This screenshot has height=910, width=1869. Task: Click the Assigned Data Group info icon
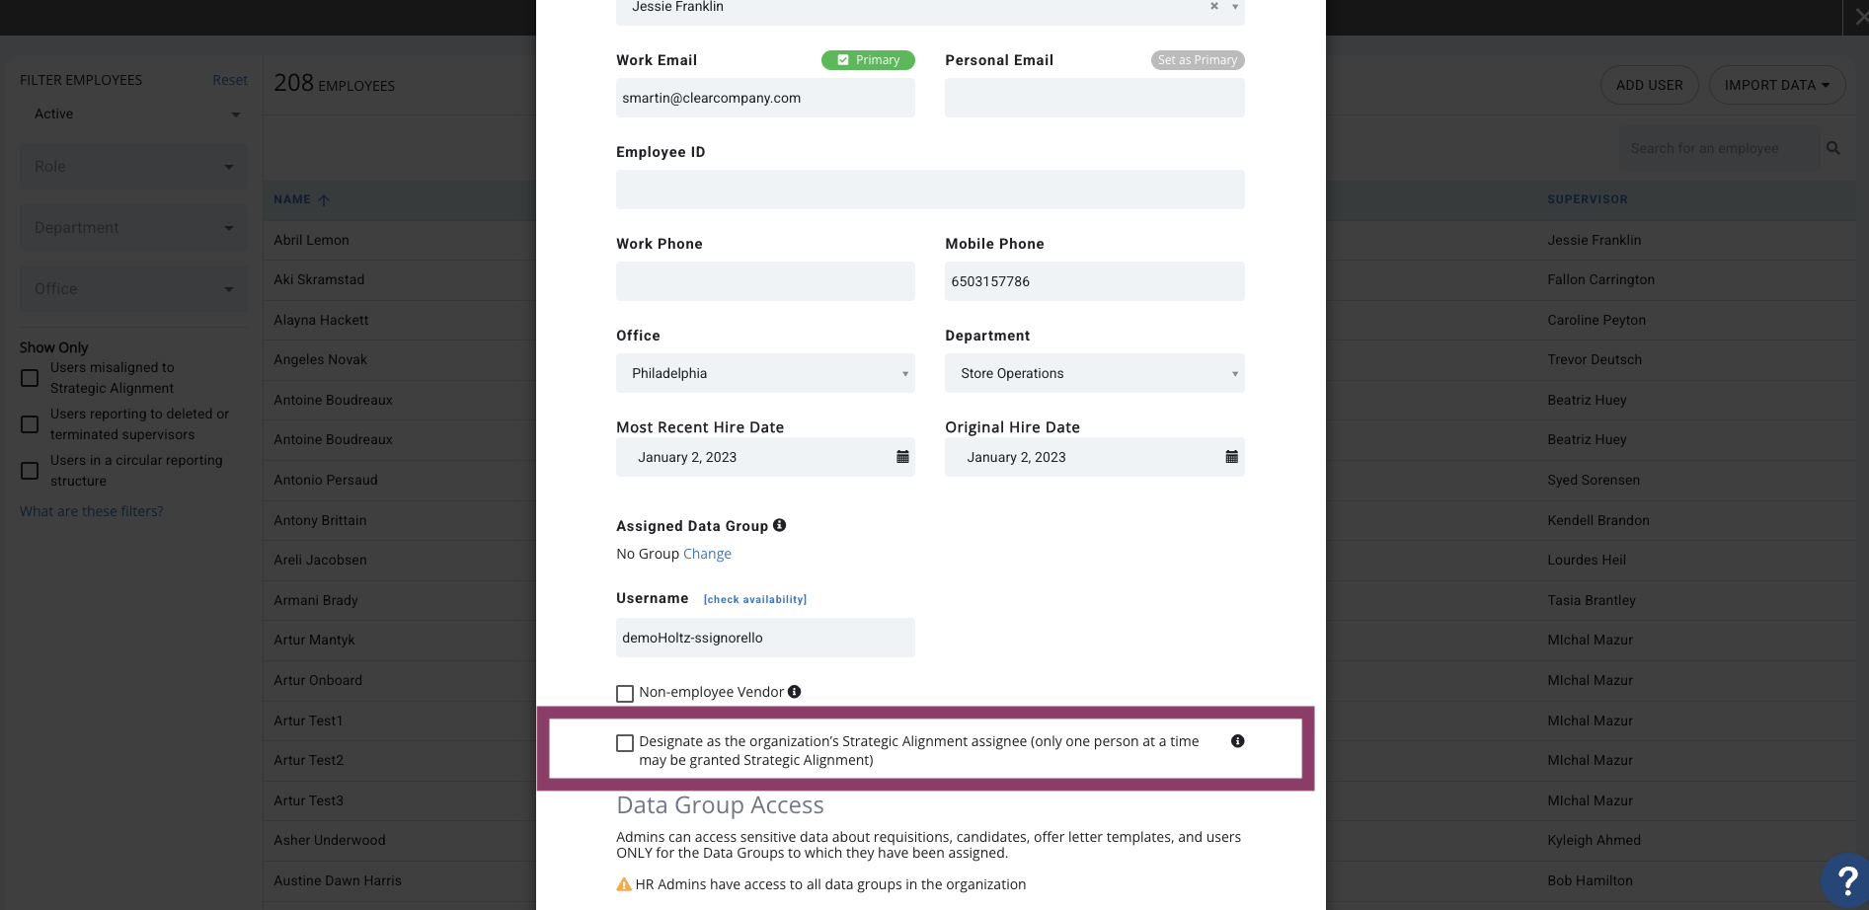click(x=780, y=525)
